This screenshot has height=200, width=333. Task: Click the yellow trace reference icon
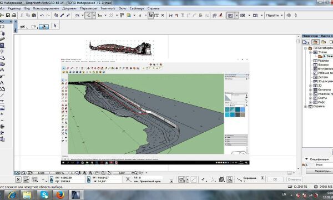129,16
